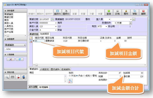Click the A-Z sort icon below tax options

point(70,81)
